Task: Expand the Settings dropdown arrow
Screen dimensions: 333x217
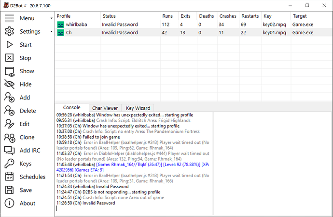Action: (x=51, y=32)
